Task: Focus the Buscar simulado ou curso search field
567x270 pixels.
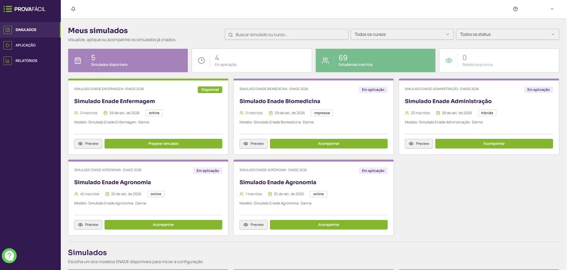Action: click(x=286, y=34)
